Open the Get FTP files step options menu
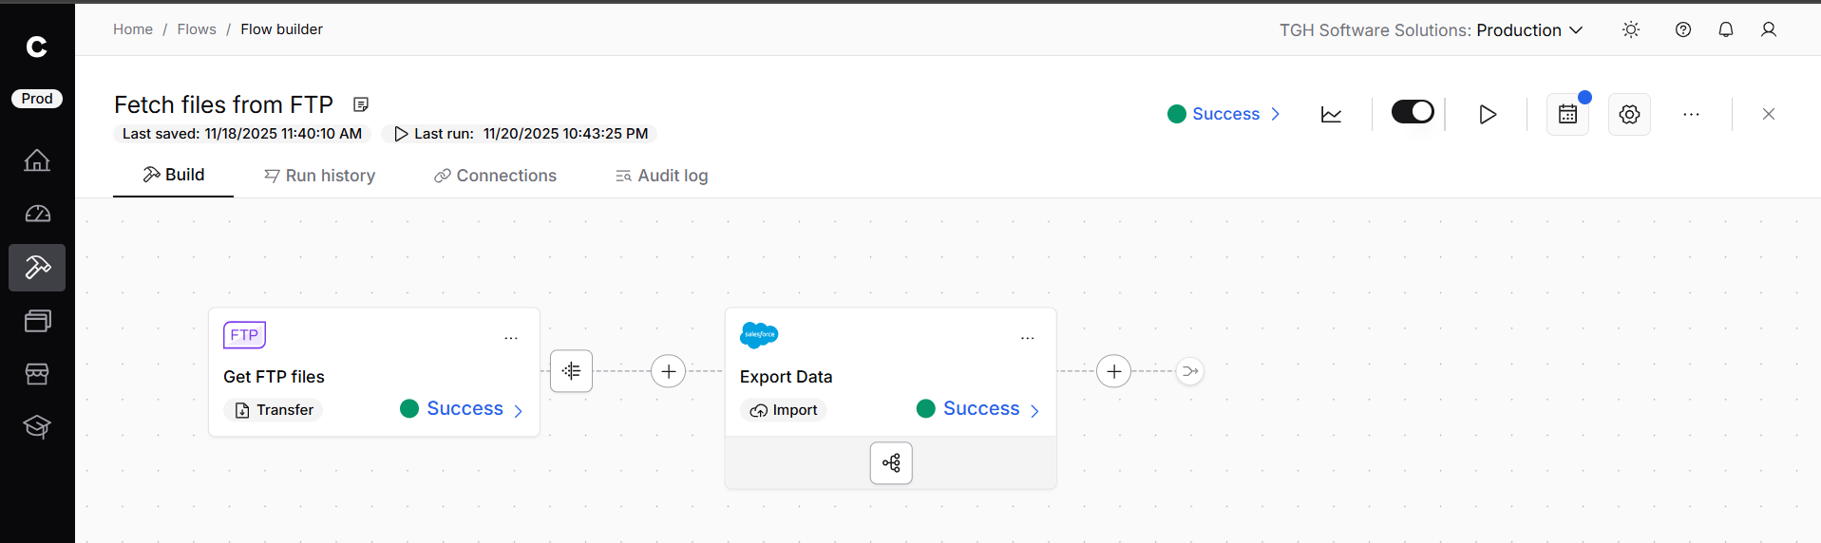This screenshot has height=543, width=1821. (x=511, y=338)
